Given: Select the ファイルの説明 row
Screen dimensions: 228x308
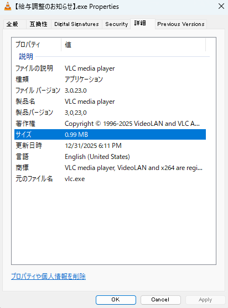Looking at the screenshot, I should click(x=110, y=68).
